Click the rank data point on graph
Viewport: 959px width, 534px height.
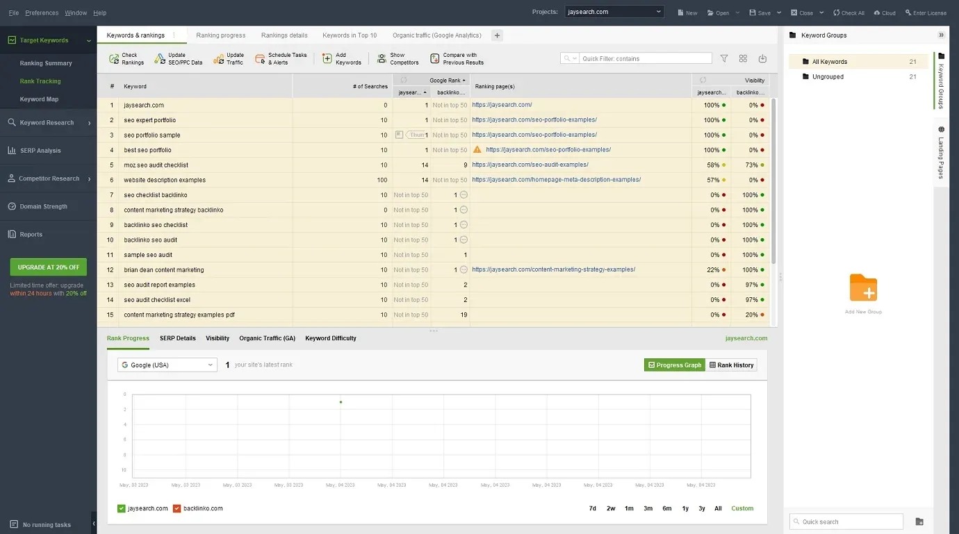click(341, 402)
